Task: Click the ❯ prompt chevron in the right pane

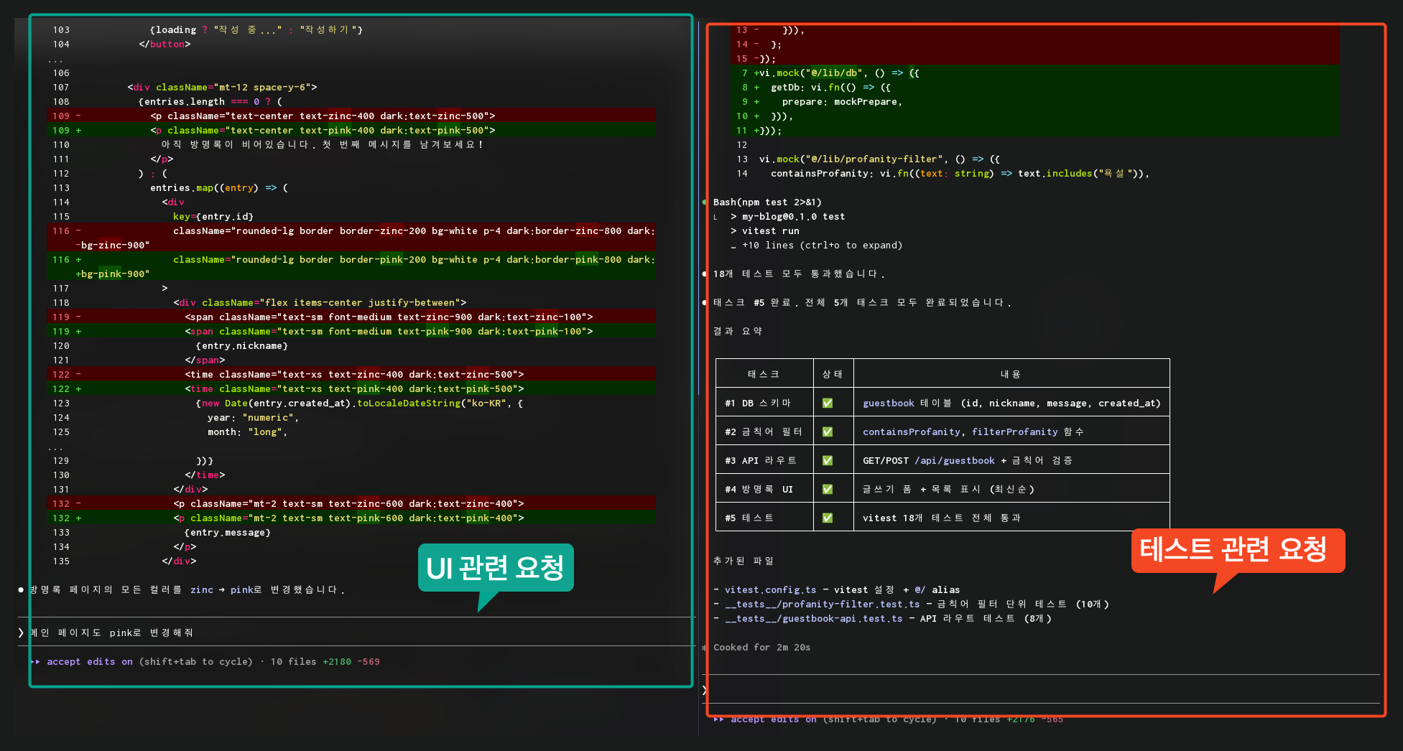Action: [704, 691]
